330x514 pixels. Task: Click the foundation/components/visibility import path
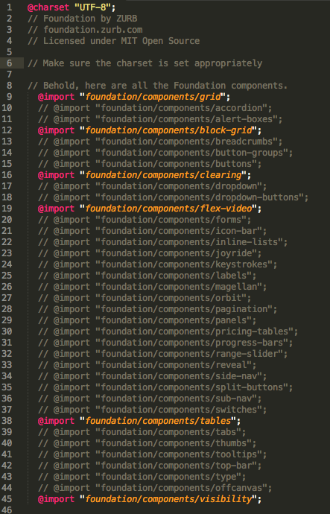[x=169, y=499]
